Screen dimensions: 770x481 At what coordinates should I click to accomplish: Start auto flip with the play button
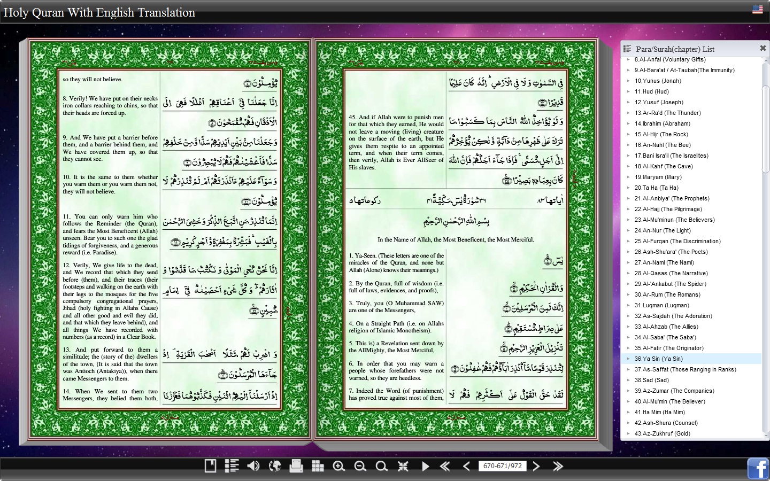426,466
